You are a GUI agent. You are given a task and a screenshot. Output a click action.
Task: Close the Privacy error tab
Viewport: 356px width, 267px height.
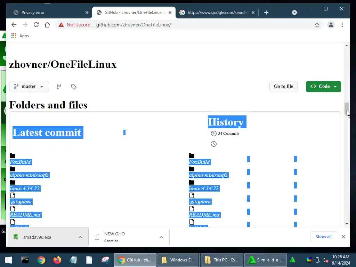pyautogui.click(x=87, y=13)
